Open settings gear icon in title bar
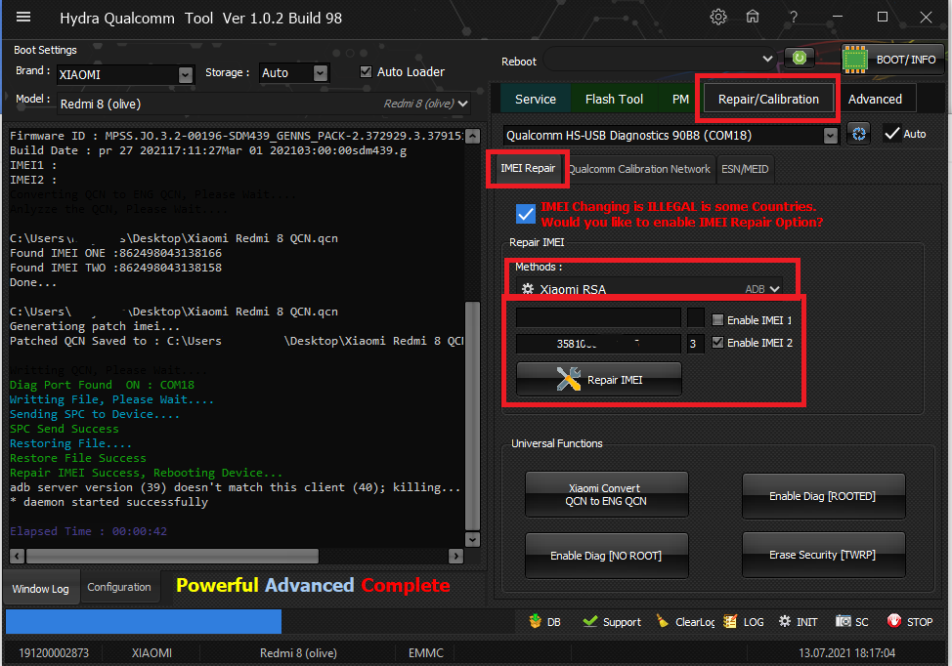The width and height of the screenshot is (952, 666). coord(718,17)
